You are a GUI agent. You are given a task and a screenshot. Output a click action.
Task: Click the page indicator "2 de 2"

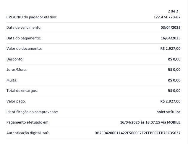pyautogui.click(x=173, y=11)
